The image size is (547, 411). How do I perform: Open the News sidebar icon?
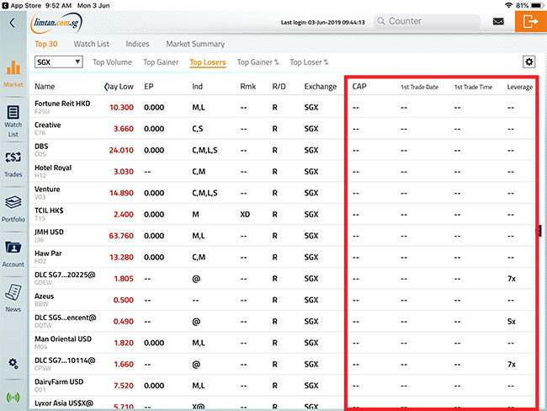tap(13, 298)
